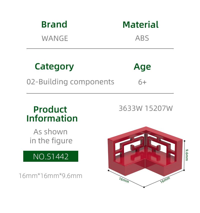Select the Brand heading
This screenshot has height=213, width=200.
tap(54, 24)
